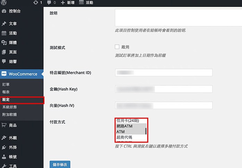Click the 頁面 pages icon

pos(4,52)
